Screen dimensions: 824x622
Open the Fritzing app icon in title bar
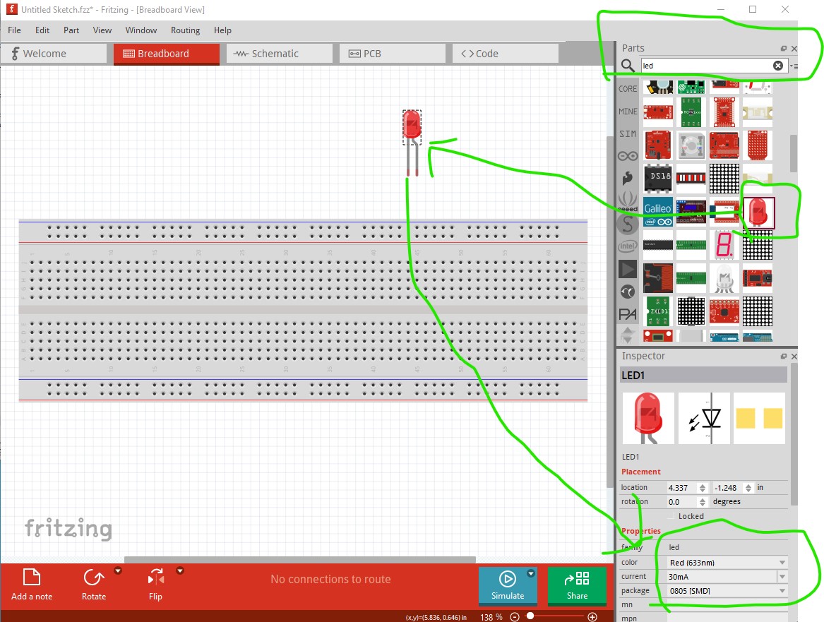[11, 9]
